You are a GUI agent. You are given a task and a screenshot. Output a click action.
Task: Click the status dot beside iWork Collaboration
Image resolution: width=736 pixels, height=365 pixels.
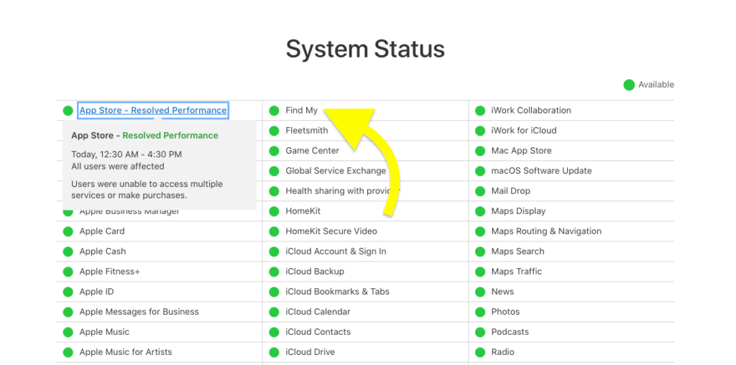click(x=479, y=111)
